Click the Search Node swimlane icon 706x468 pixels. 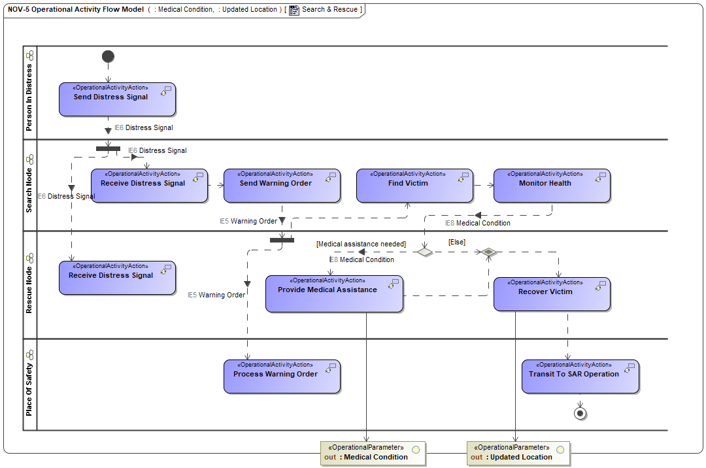(30, 159)
